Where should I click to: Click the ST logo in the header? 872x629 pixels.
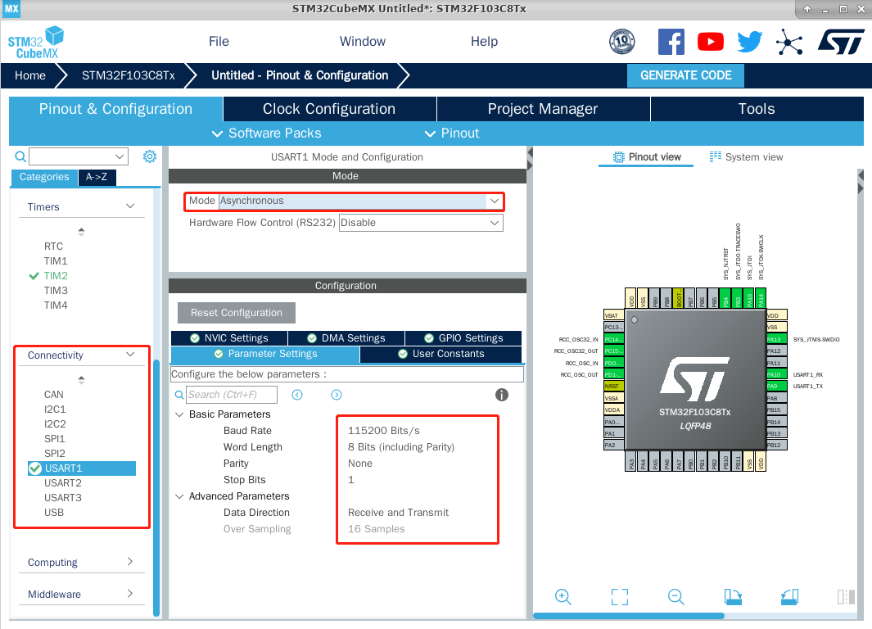point(841,42)
